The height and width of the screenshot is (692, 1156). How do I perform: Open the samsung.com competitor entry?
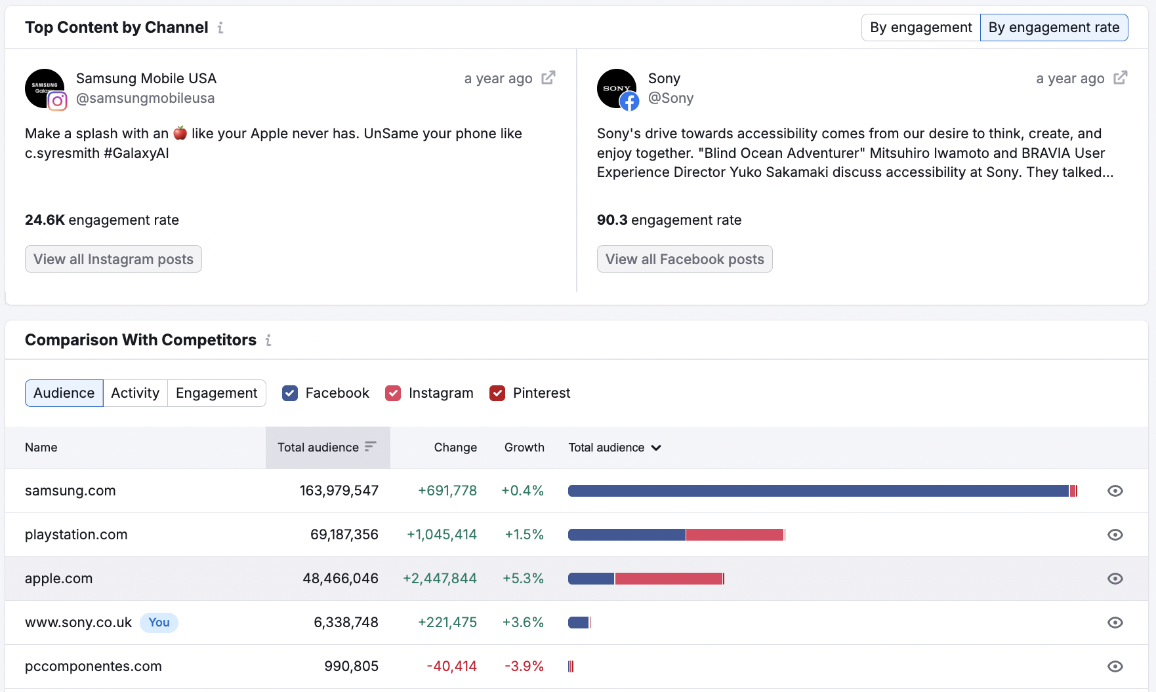(x=70, y=490)
